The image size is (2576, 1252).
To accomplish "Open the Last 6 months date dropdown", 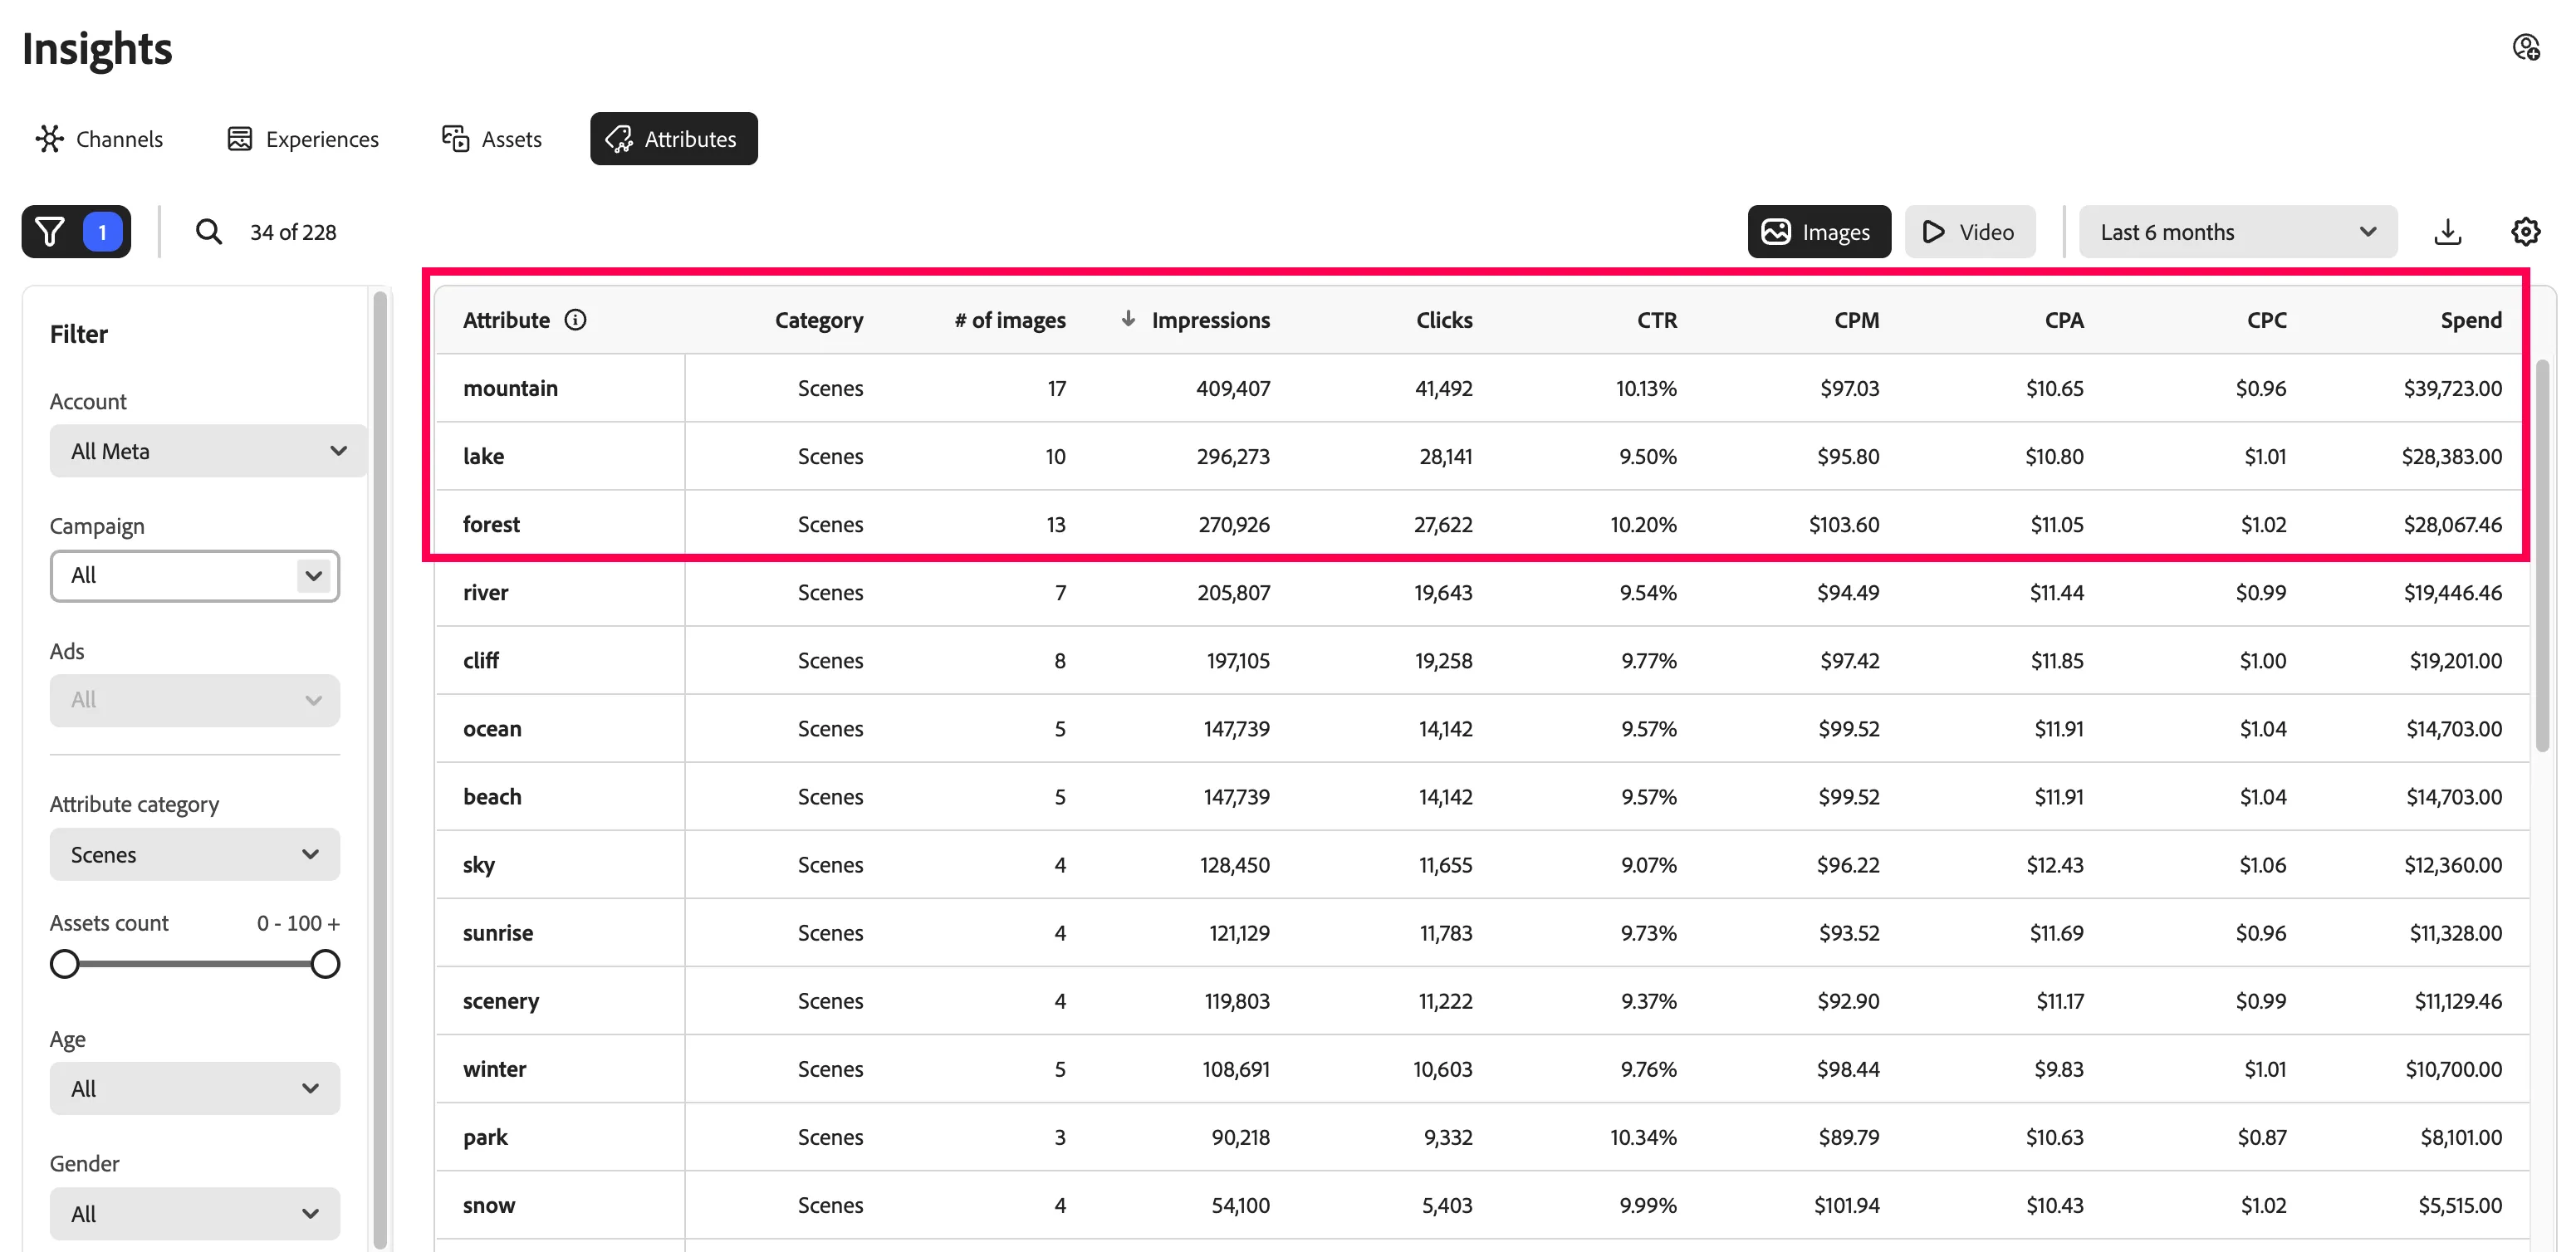I will 2237,232.
